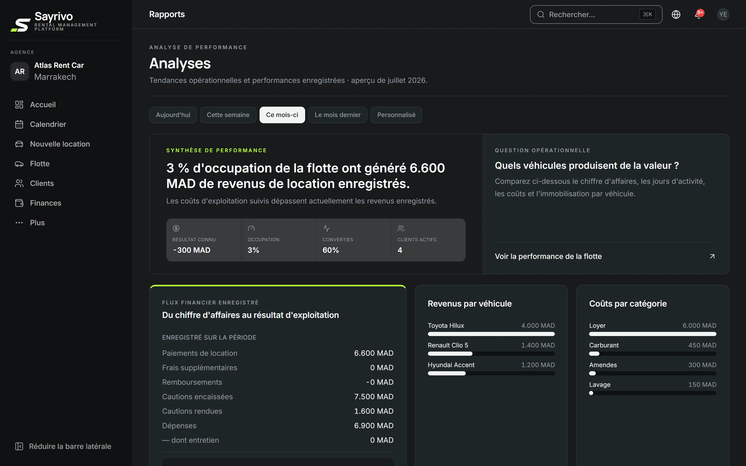Switch to Le mois dernier filter
This screenshot has height=466, width=746.
click(x=338, y=115)
